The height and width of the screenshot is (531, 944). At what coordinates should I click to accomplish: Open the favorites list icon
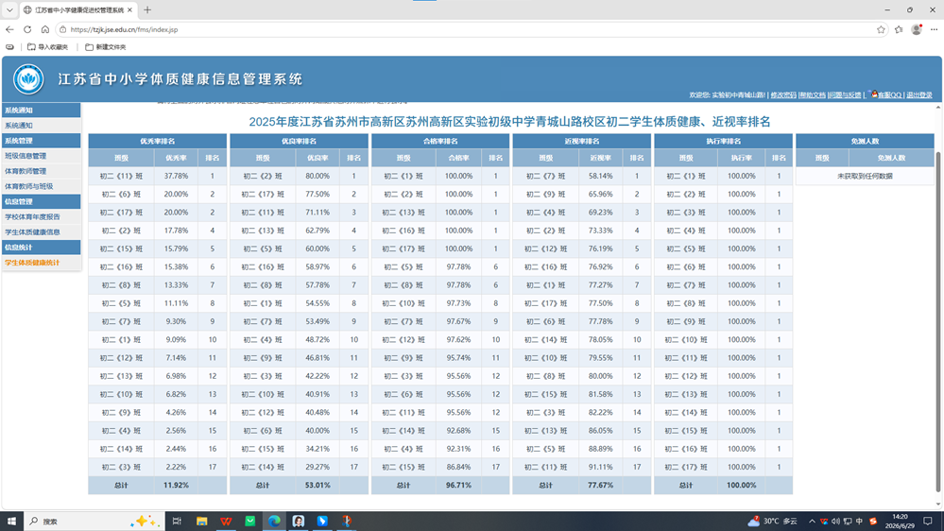[899, 29]
